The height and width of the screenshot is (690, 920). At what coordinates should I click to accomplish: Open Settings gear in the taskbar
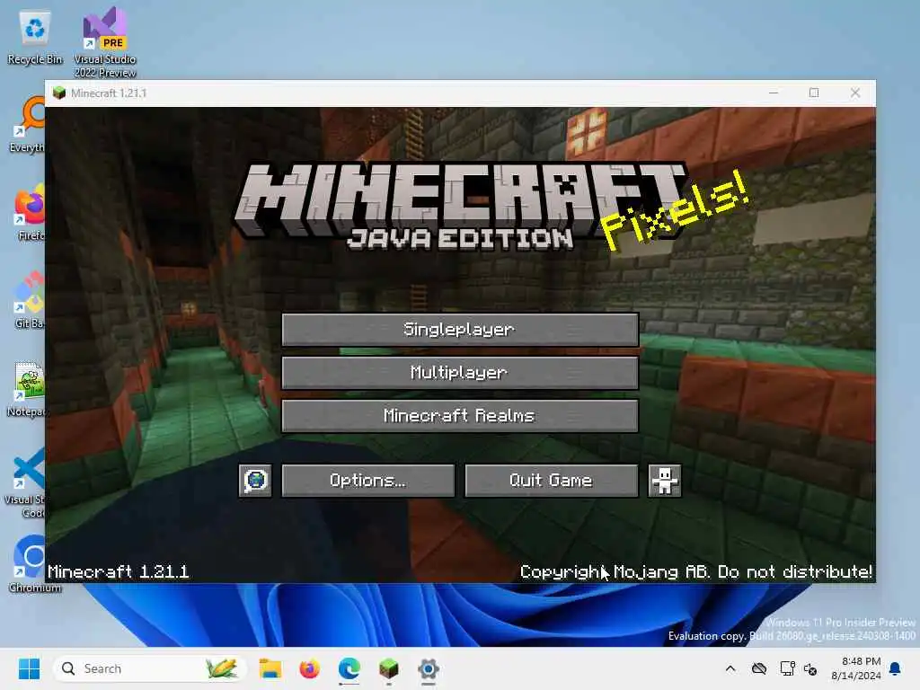(x=429, y=668)
